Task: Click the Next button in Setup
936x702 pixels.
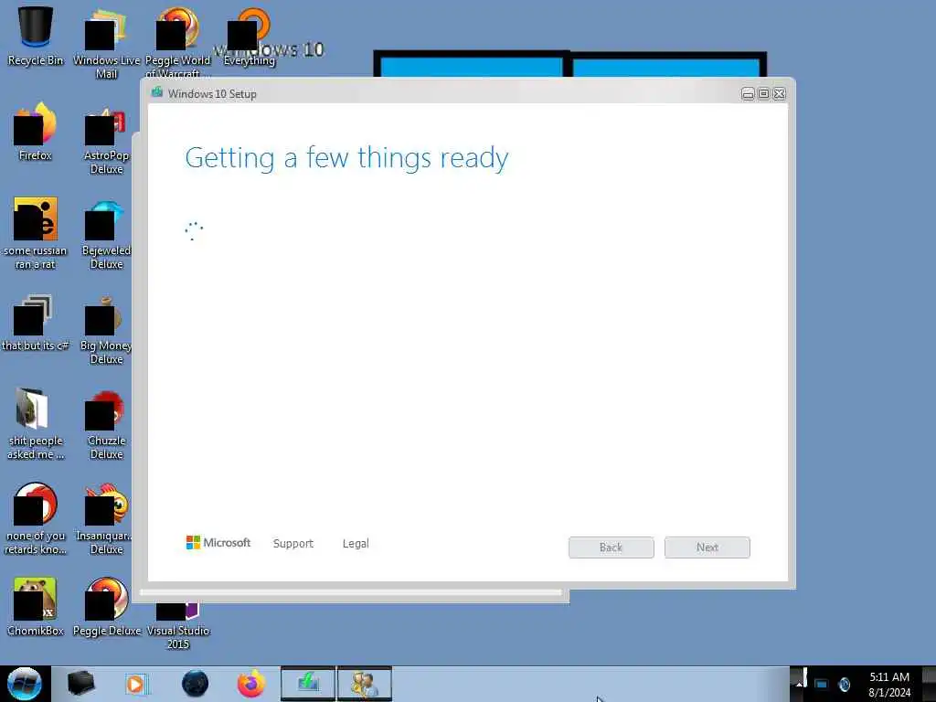Action: [707, 548]
